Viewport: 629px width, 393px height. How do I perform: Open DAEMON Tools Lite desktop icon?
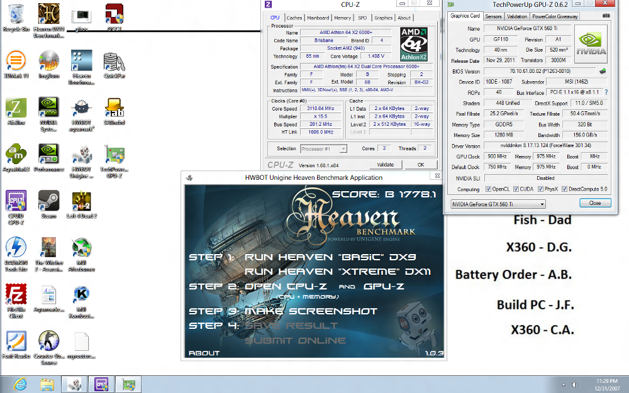click(16, 254)
